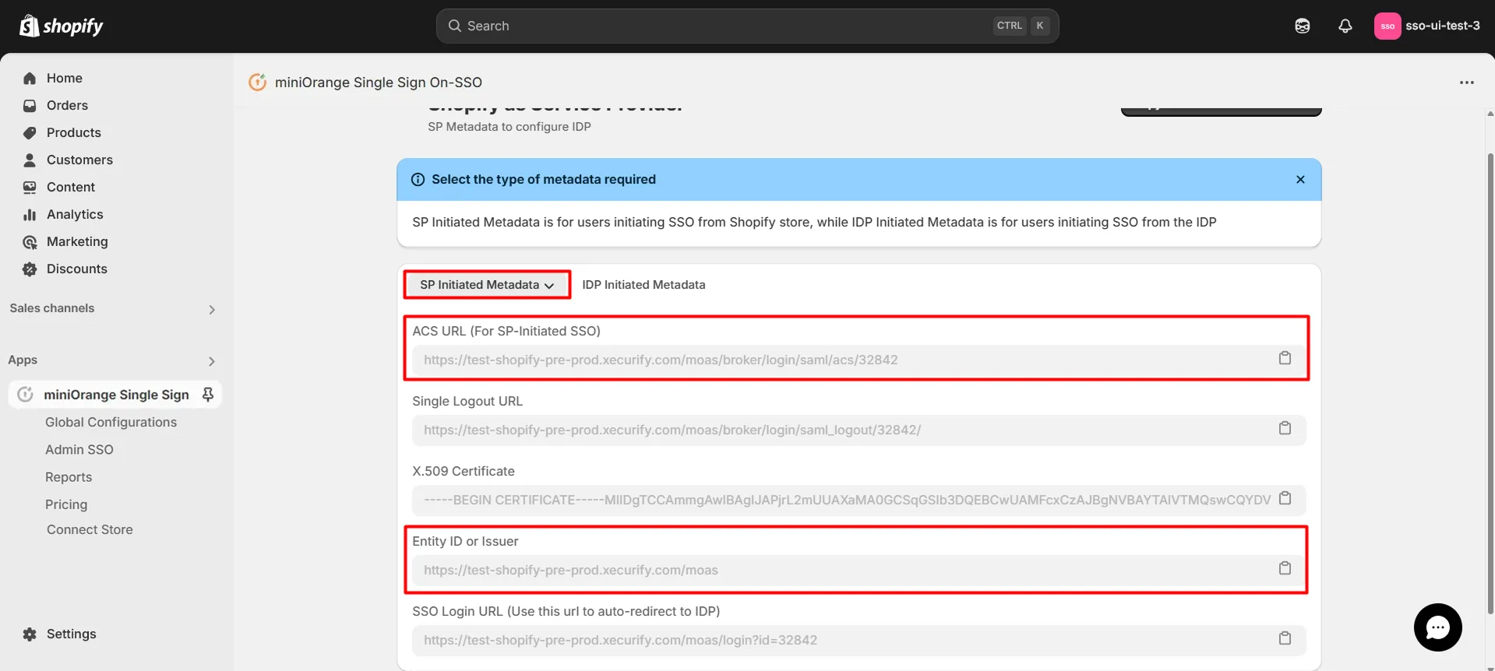
Task: Open Connect Store page
Action: coord(90,529)
